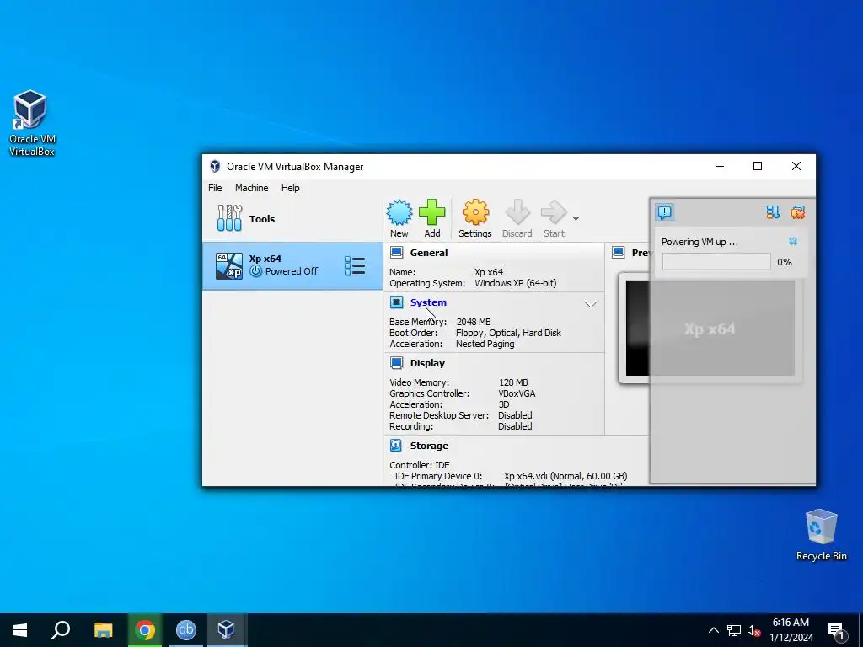The width and height of the screenshot is (863, 647).
Task: Click the Base Memory value 2048 MB
Action: [x=474, y=322]
